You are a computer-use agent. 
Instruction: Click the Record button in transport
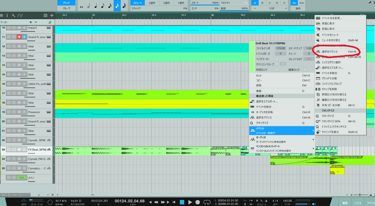pos(197,202)
